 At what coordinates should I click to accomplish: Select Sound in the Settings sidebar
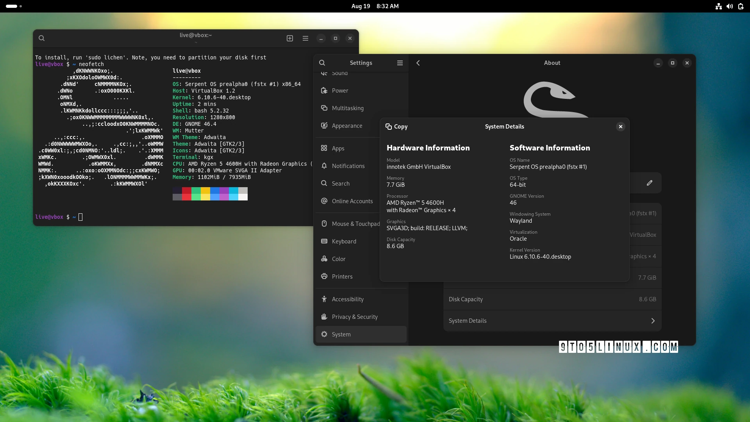pyautogui.click(x=339, y=73)
